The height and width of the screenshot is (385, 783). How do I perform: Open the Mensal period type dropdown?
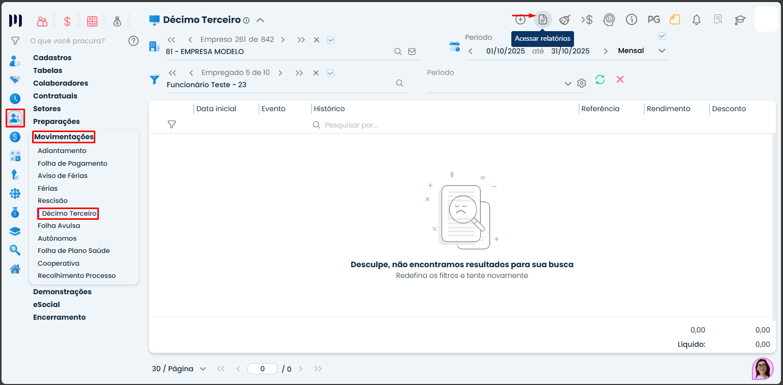click(x=662, y=51)
